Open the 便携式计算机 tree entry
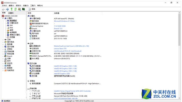 pos(15,35)
